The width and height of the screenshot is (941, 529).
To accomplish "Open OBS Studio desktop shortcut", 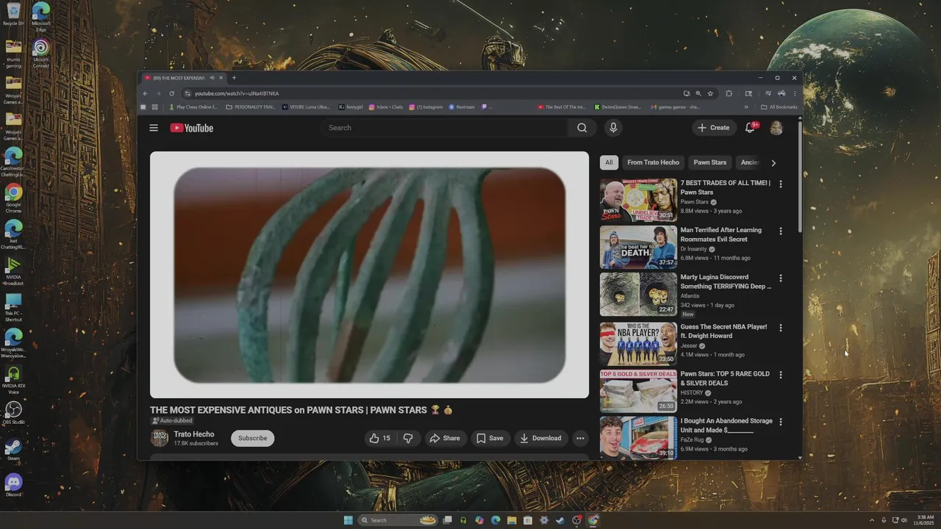I will (13, 412).
